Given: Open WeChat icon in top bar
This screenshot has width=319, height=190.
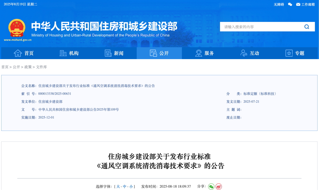Looking at the screenshot, I should click(290, 4).
